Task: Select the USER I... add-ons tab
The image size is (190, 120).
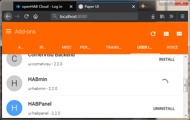Action: (x=144, y=47)
